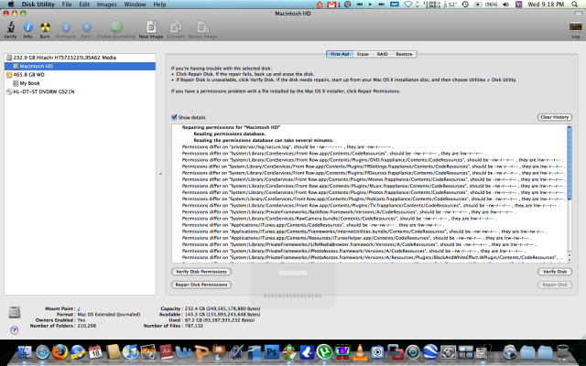586x366 pixels.
Task: Open iTunes from the Dock
Action: [x=130, y=351]
